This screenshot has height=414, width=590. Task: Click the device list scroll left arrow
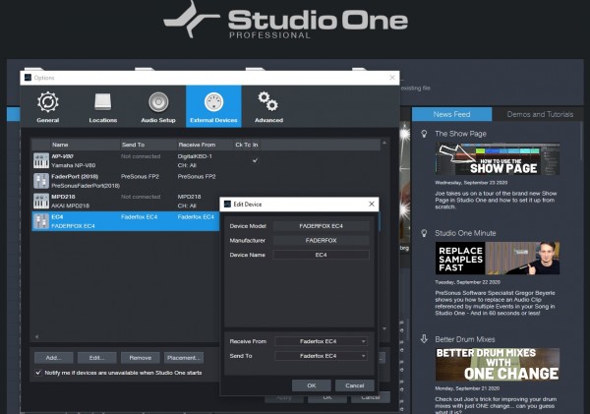(x=37, y=336)
